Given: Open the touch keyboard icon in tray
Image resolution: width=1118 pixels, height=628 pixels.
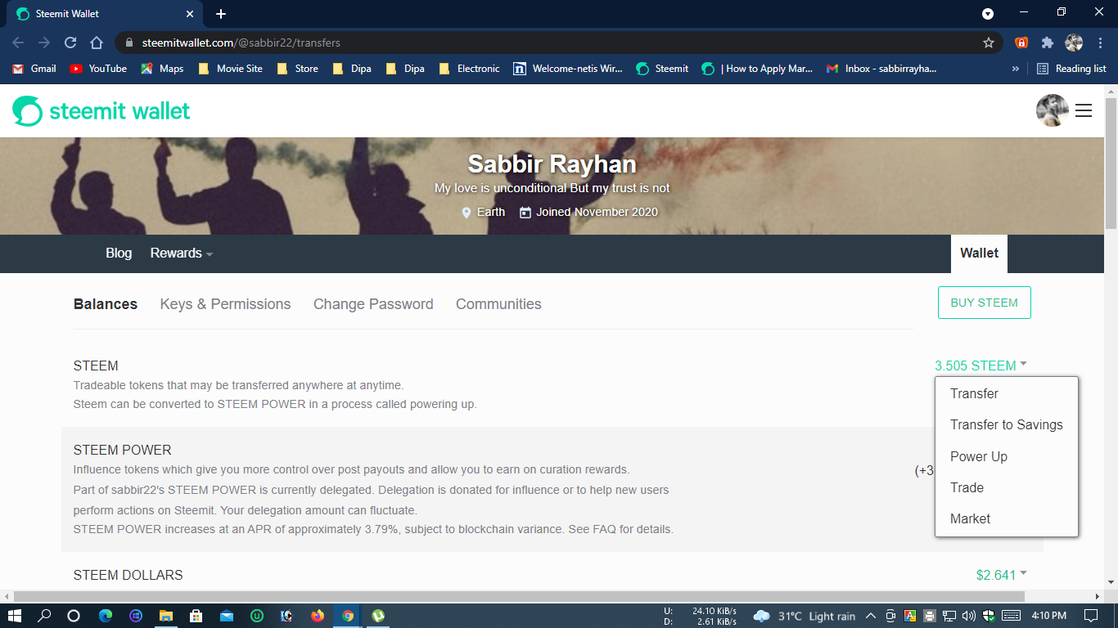Looking at the screenshot, I should [x=1011, y=616].
